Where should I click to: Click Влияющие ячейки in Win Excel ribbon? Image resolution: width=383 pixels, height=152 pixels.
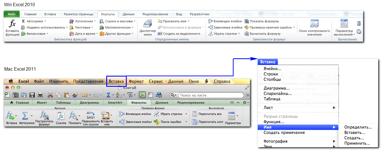coord(225,21)
